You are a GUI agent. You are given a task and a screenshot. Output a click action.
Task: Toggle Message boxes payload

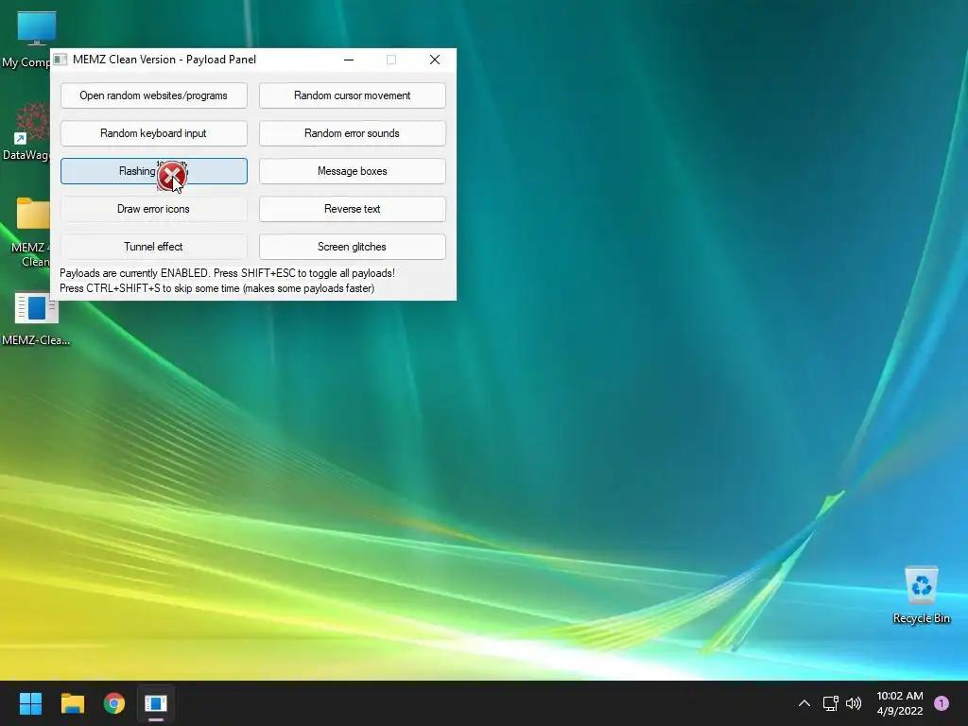pyautogui.click(x=352, y=171)
